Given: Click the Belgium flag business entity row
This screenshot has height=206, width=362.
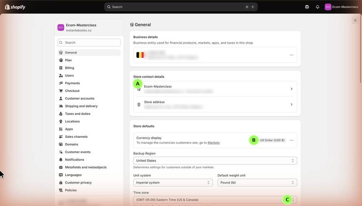Looking at the screenshot, I should [215, 55].
